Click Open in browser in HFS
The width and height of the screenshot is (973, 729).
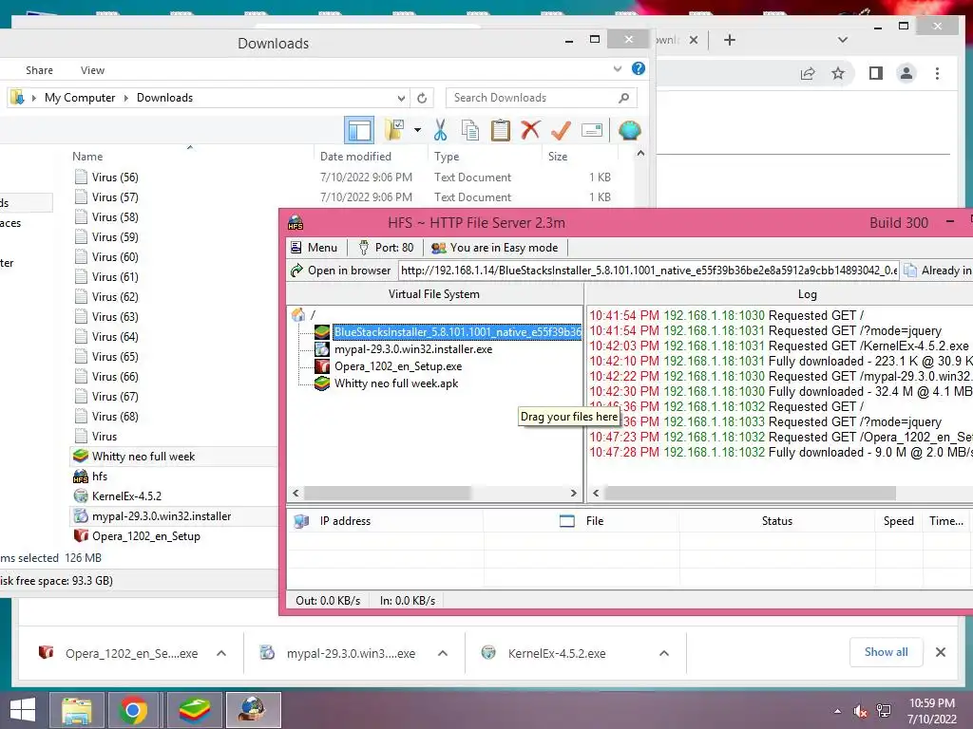pyautogui.click(x=341, y=271)
